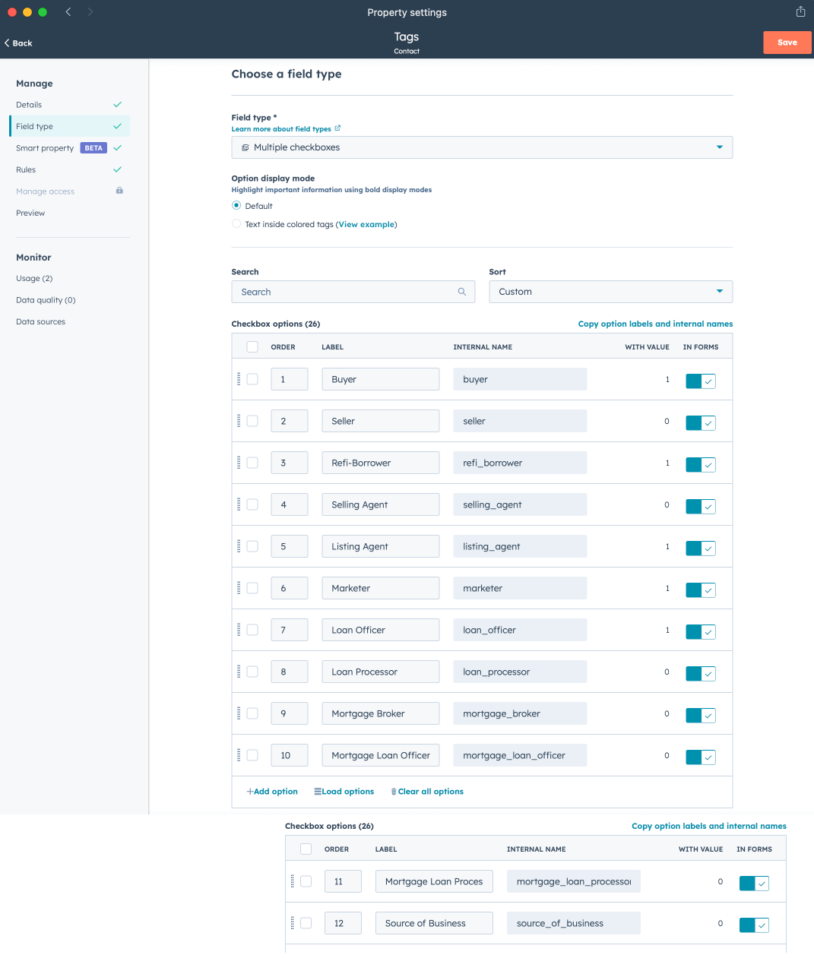The width and height of the screenshot is (814, 958).
Task: Click into the Search options field
Action: (353, 292)
